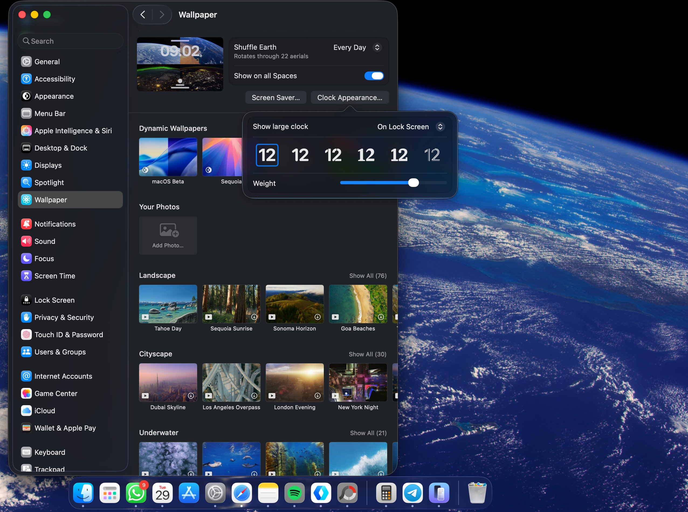The height and width of the screenshot is (512, 688).
Task: Choose Sonoma Horizon wallpaper thumbnail
Action: [295, 304]
